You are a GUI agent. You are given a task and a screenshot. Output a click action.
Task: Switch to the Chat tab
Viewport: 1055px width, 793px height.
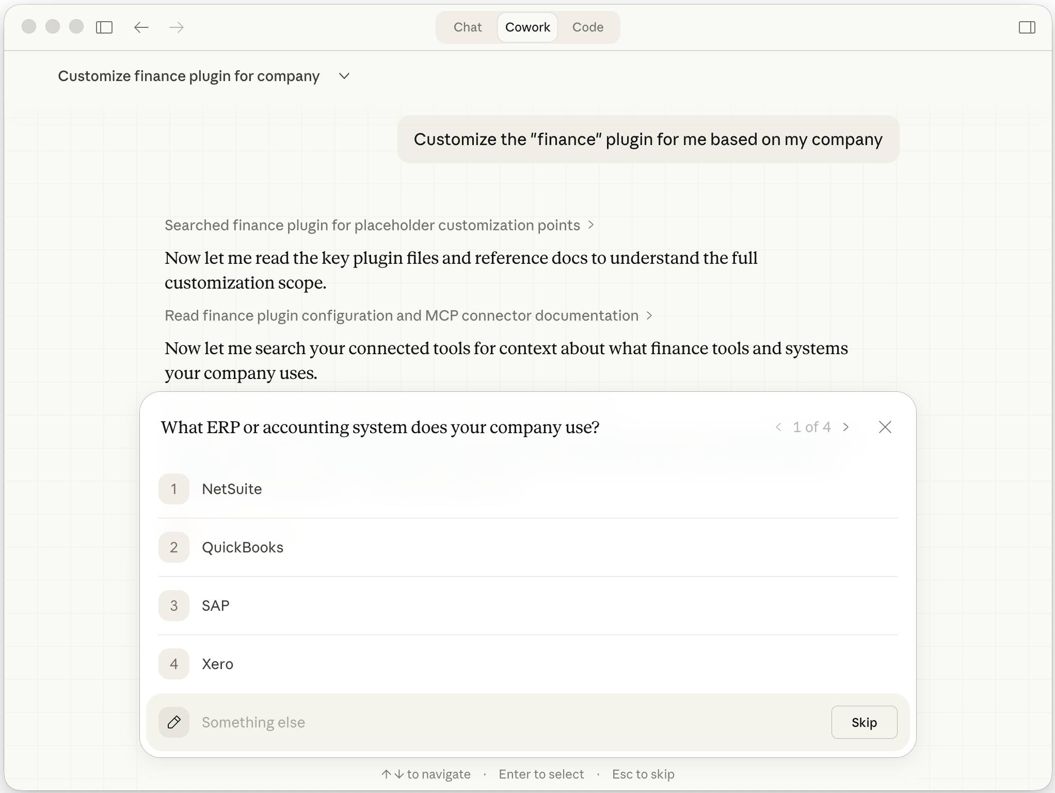(x=467, y=27)
